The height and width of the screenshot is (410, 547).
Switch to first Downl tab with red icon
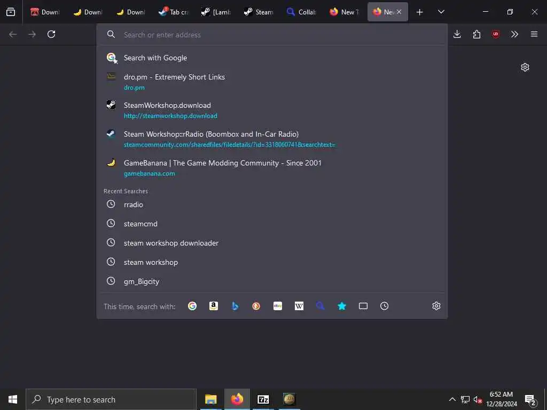[x=45, y=12]
